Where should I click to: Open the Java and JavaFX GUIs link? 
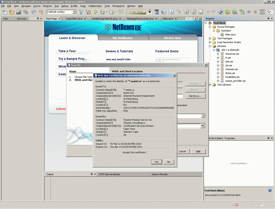118,59
